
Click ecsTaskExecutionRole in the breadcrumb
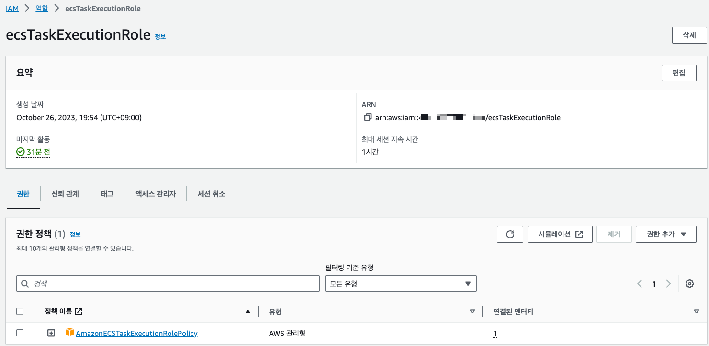pos(103,9)
